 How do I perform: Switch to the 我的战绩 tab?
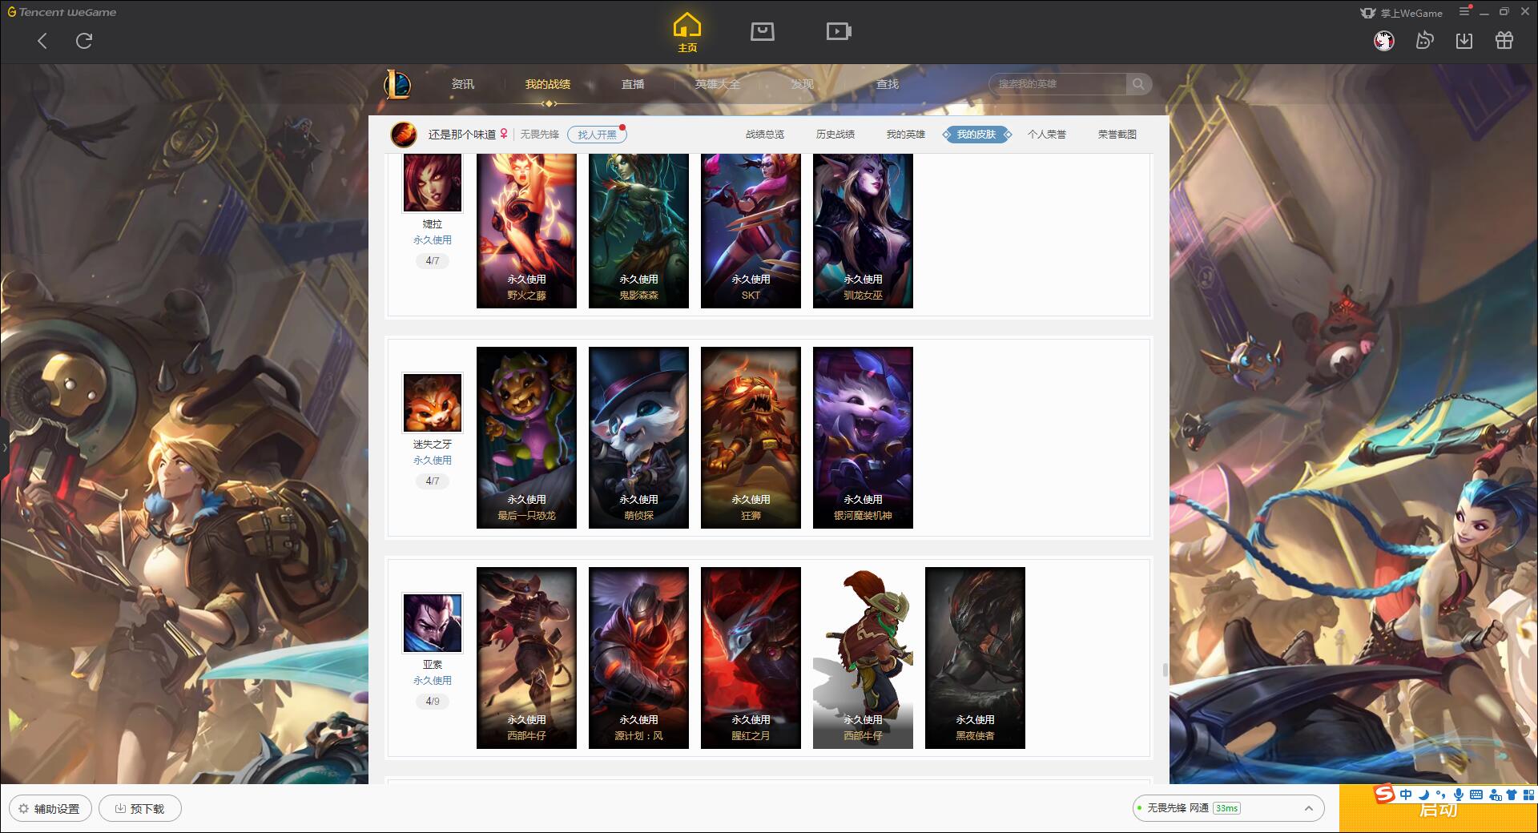tap(548, 84)
